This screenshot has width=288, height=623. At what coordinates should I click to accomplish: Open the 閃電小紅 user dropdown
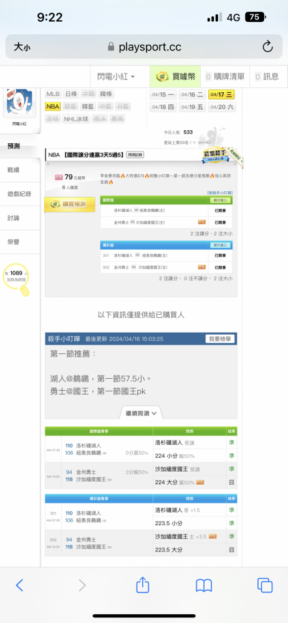[117, 77]
